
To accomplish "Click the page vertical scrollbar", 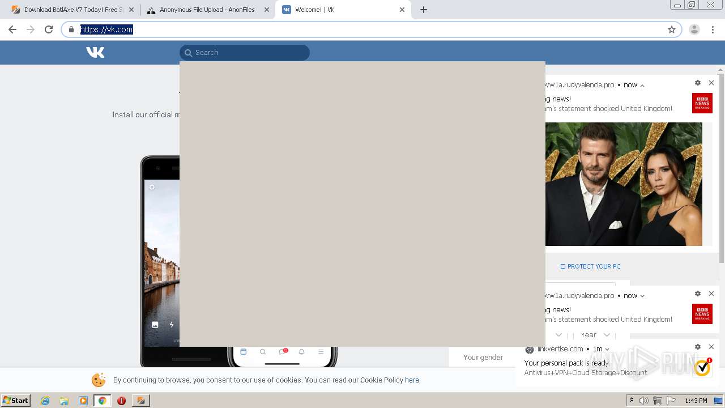I will (720, 167).
